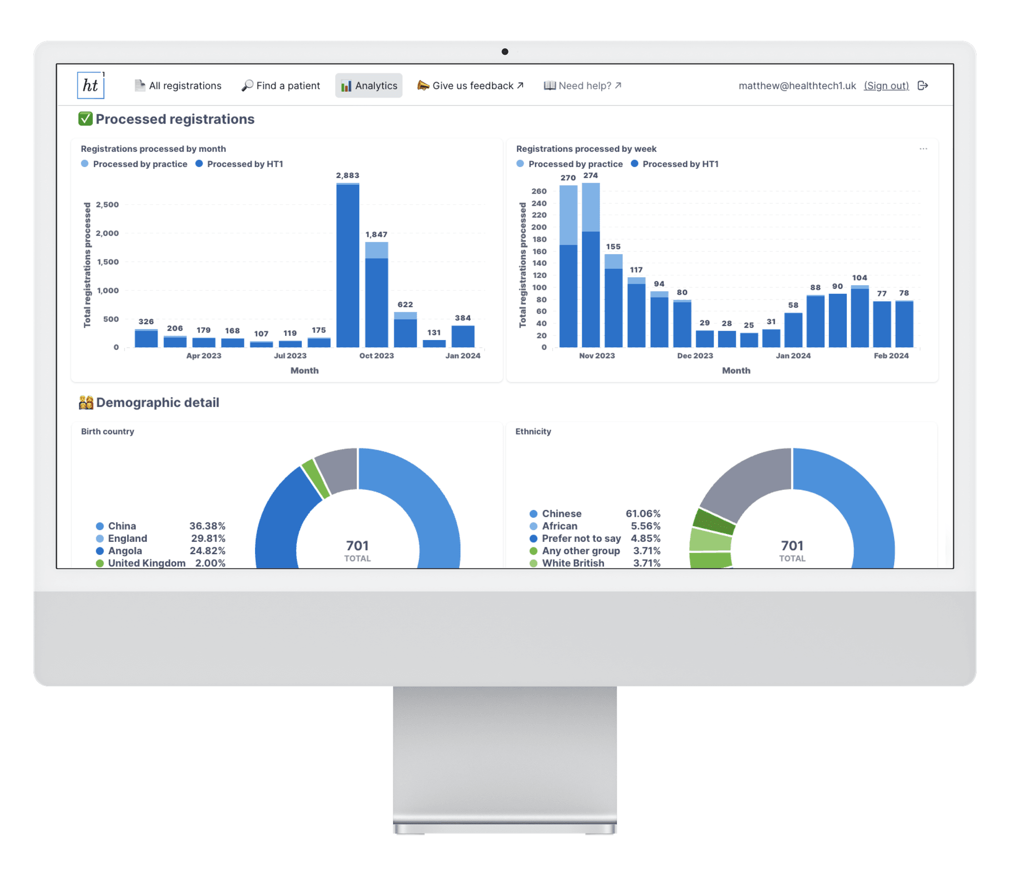This screenshot has height=872, width=1010.
Task: Open All registrations tab
Action: coord(178,86)
